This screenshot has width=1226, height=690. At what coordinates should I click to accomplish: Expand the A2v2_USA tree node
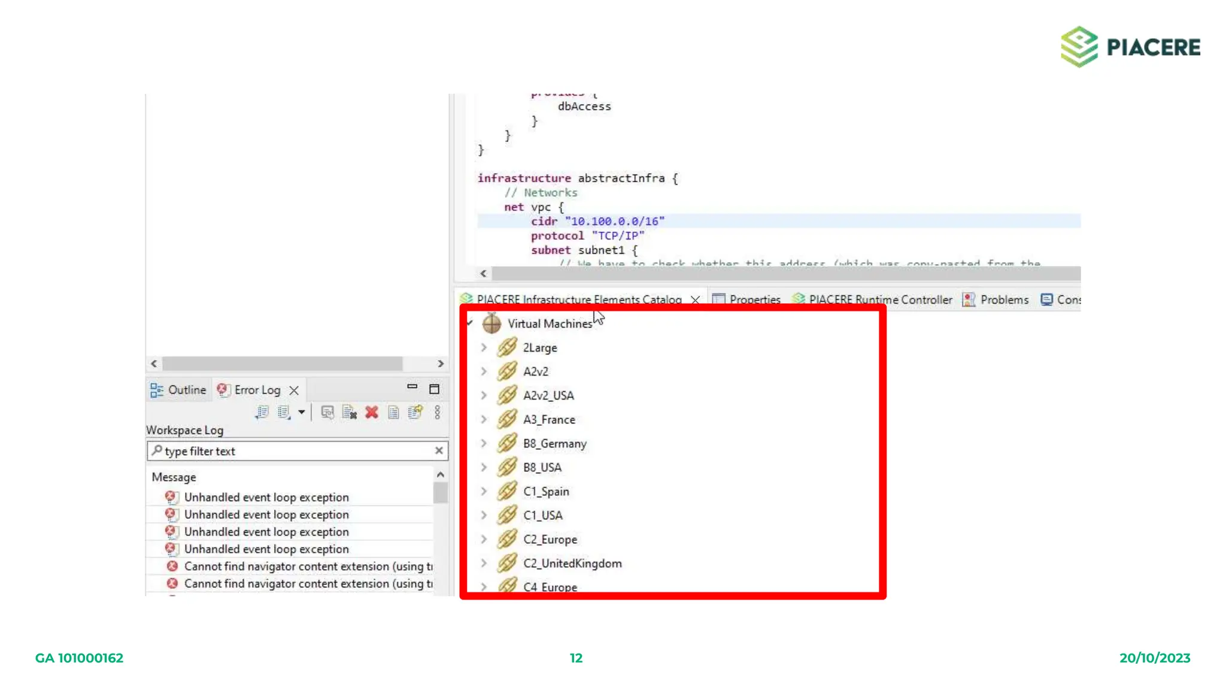[484, 395]
